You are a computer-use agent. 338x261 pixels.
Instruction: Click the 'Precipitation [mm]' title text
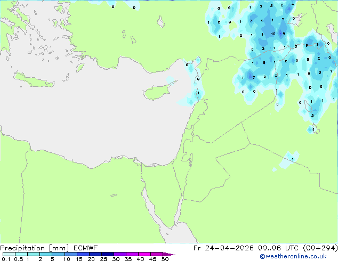35,248
